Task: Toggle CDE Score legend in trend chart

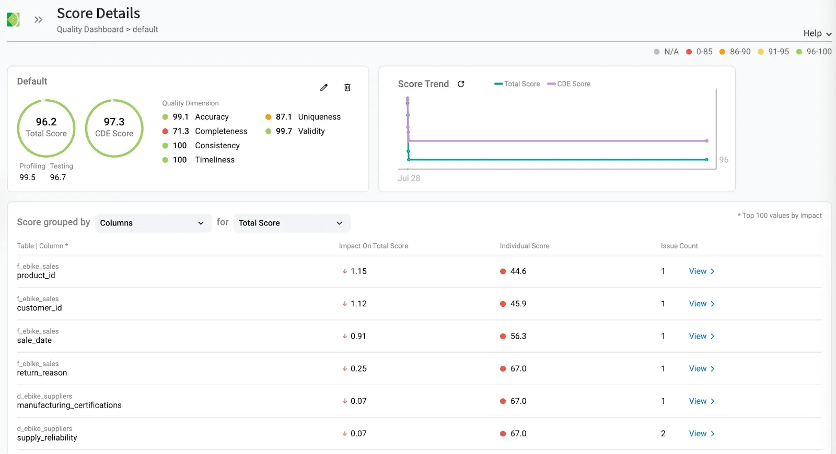Action: pyautogui.click(x=569, y=84)
